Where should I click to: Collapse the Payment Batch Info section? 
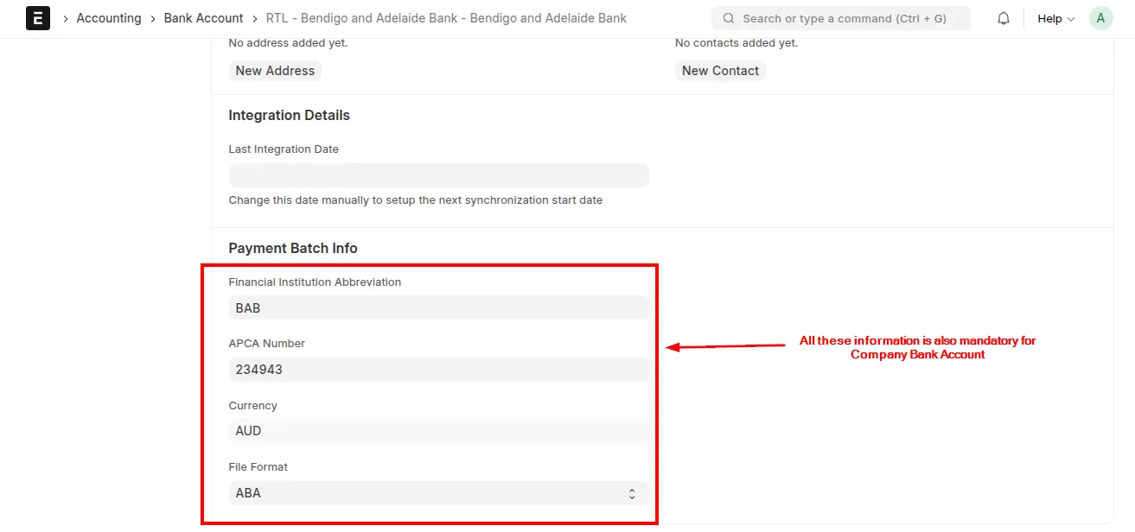(x=293, y=248)
